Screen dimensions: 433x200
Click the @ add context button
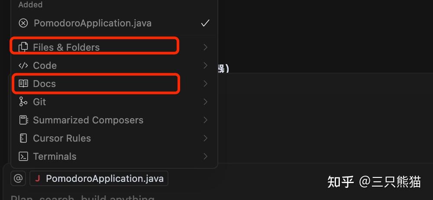click(x=18, y=178)
